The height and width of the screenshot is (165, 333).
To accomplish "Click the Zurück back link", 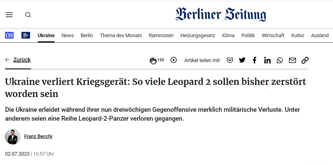I will 22,60.
